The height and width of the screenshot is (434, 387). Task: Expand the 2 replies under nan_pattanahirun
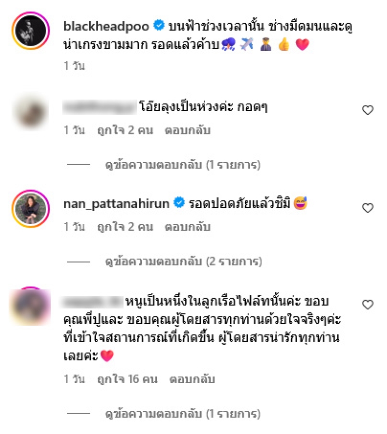coord(183,261)
